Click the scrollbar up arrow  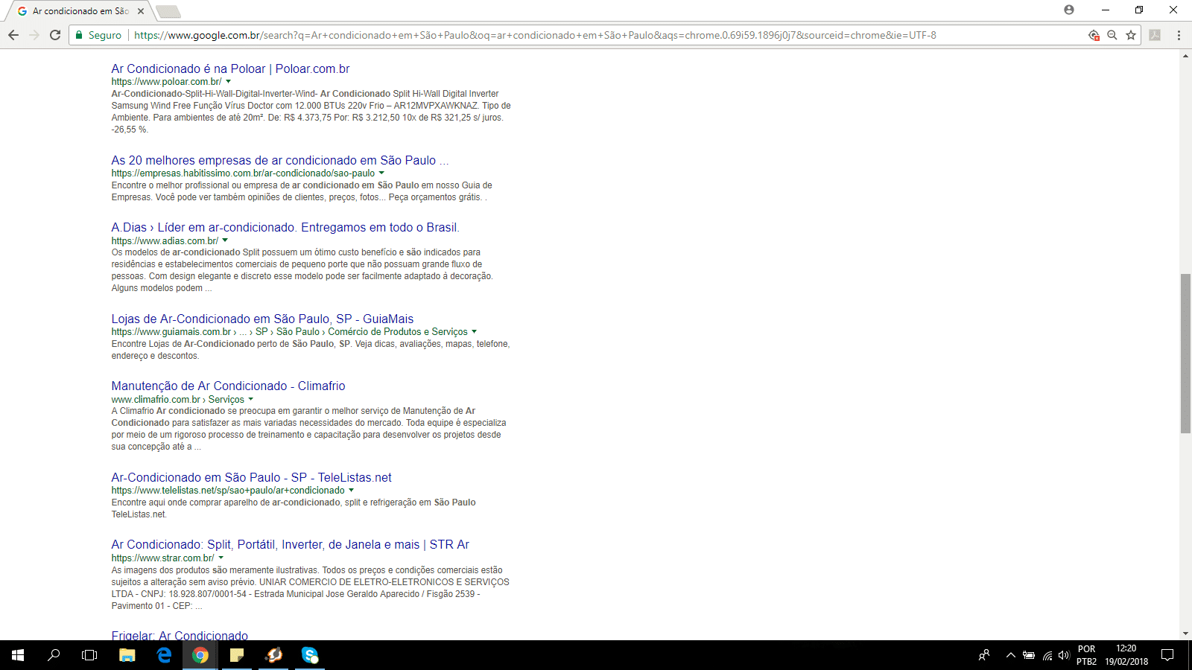(1185, 56)
